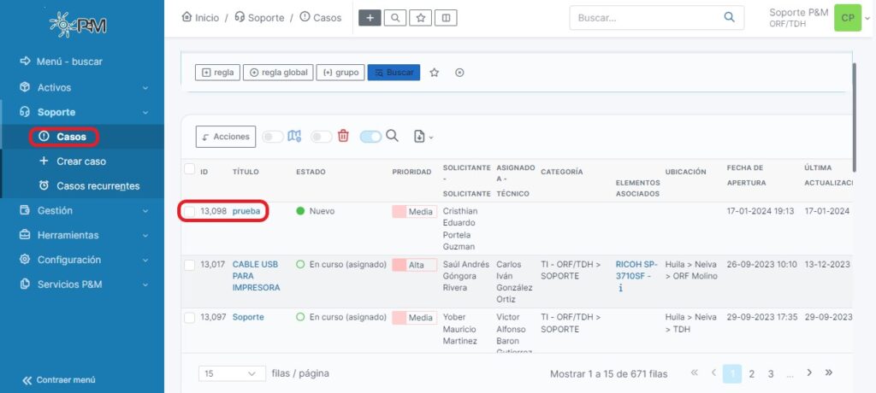This screenshot has width=876, height=393.
Task: Open the rows-per-page dropdown showing 15
Action: click(x=231, y=373)
